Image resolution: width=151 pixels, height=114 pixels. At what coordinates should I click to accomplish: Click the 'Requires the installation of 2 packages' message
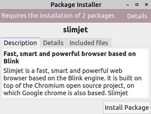click(58, 16)
